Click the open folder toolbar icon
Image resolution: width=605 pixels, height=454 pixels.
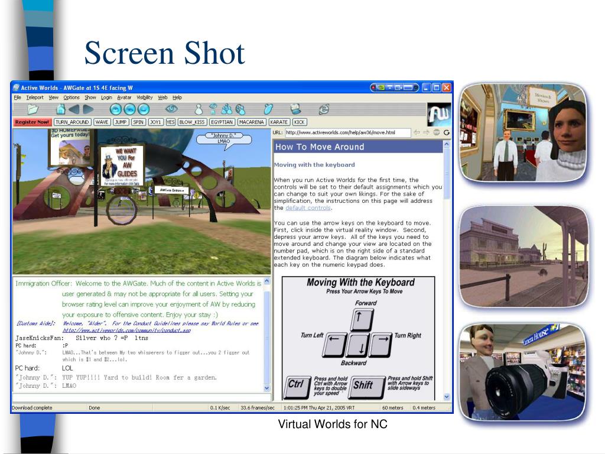34,109
